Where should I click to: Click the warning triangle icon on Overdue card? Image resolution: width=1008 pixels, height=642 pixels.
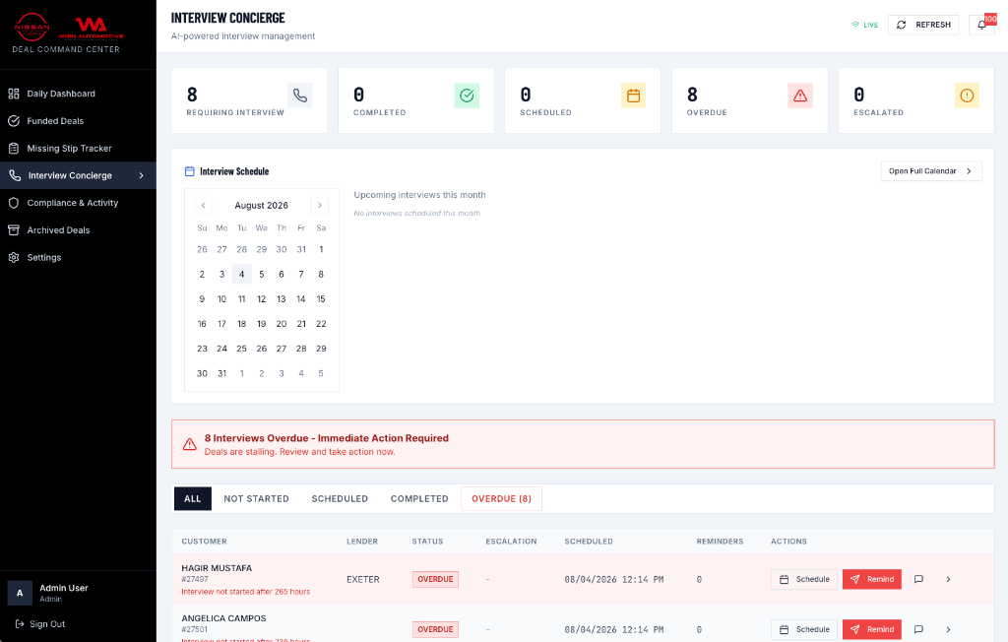point(800,96)
